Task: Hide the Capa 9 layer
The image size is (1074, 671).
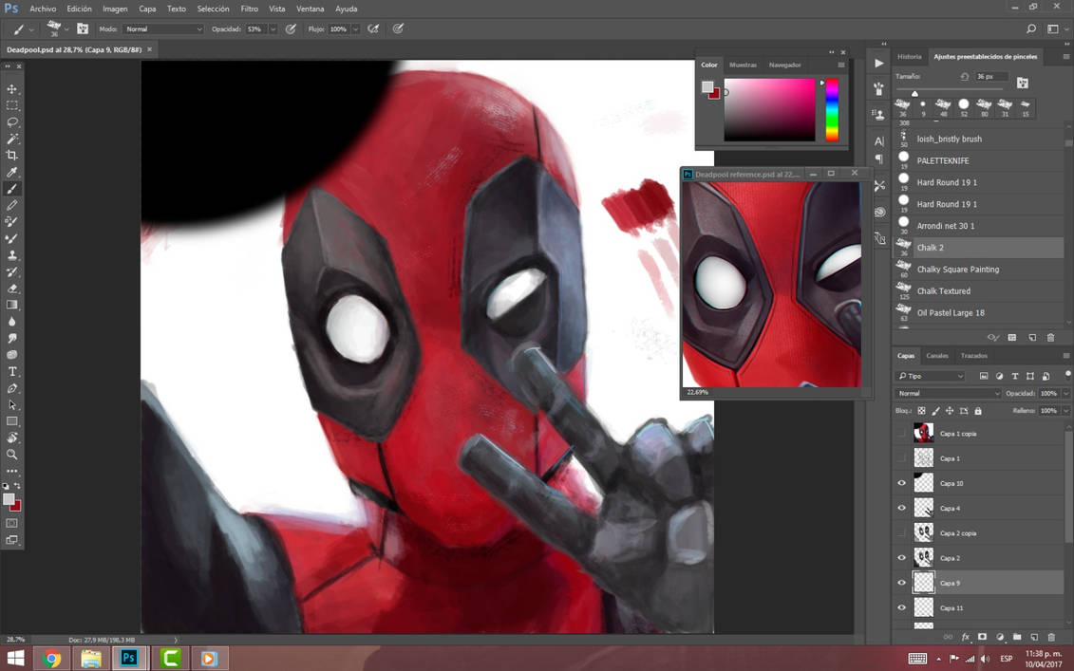Action: pyautogui.click(x=901, y=583)
